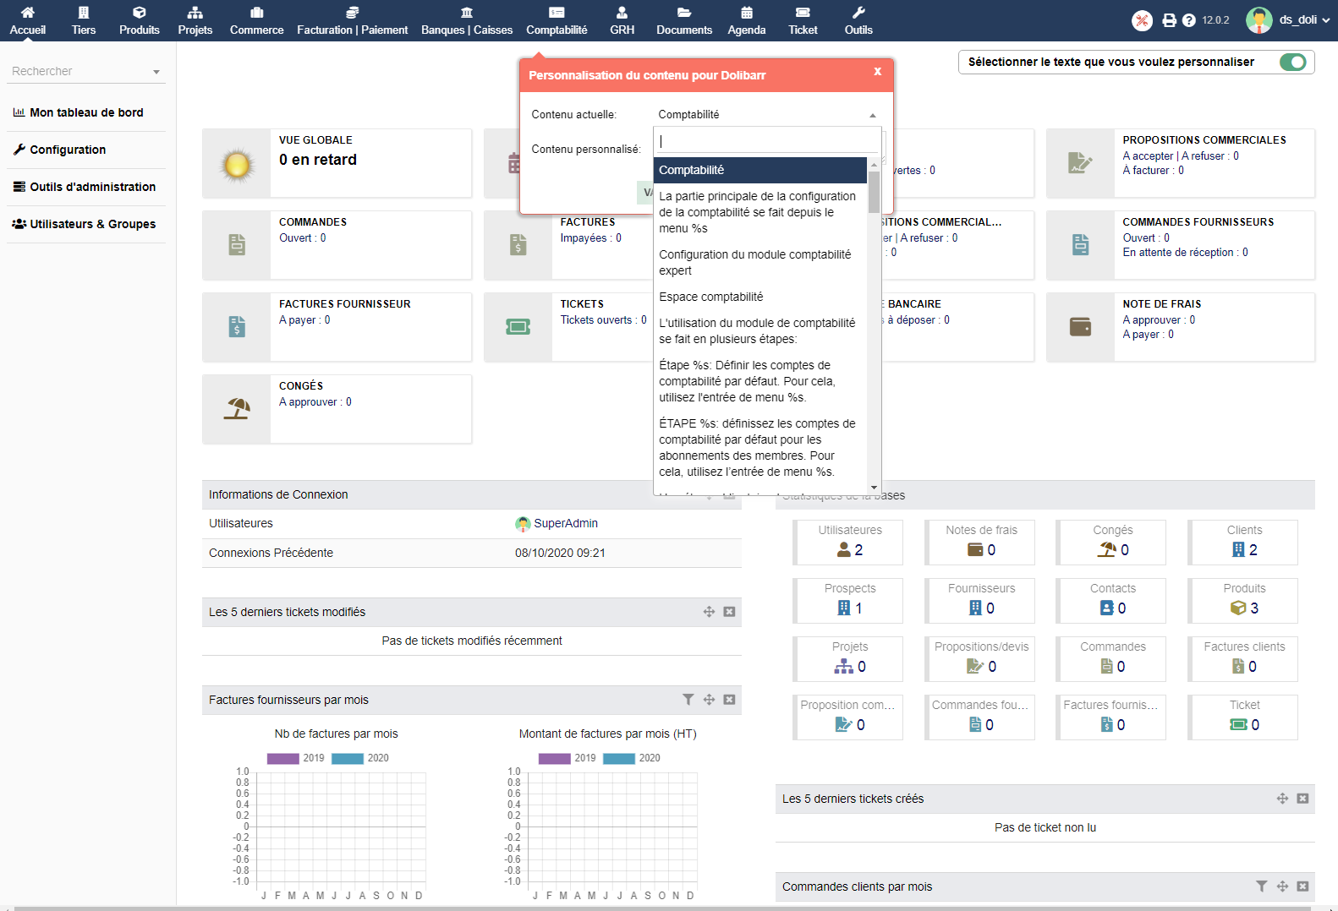This screenshot has width=1338, height=911.
Task: Click the 2019 purple legend swatch
Action: pos(283,758)
